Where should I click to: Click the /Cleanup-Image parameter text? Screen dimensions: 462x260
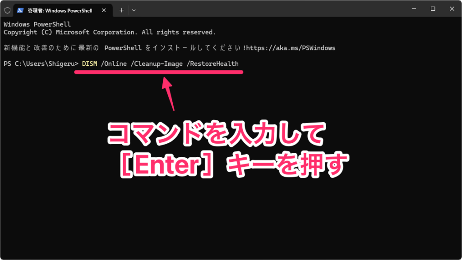156,64
